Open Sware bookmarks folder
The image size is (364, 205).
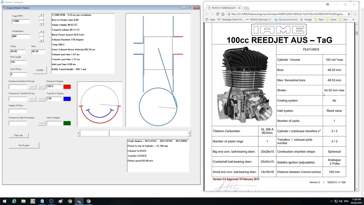point(331,20)
